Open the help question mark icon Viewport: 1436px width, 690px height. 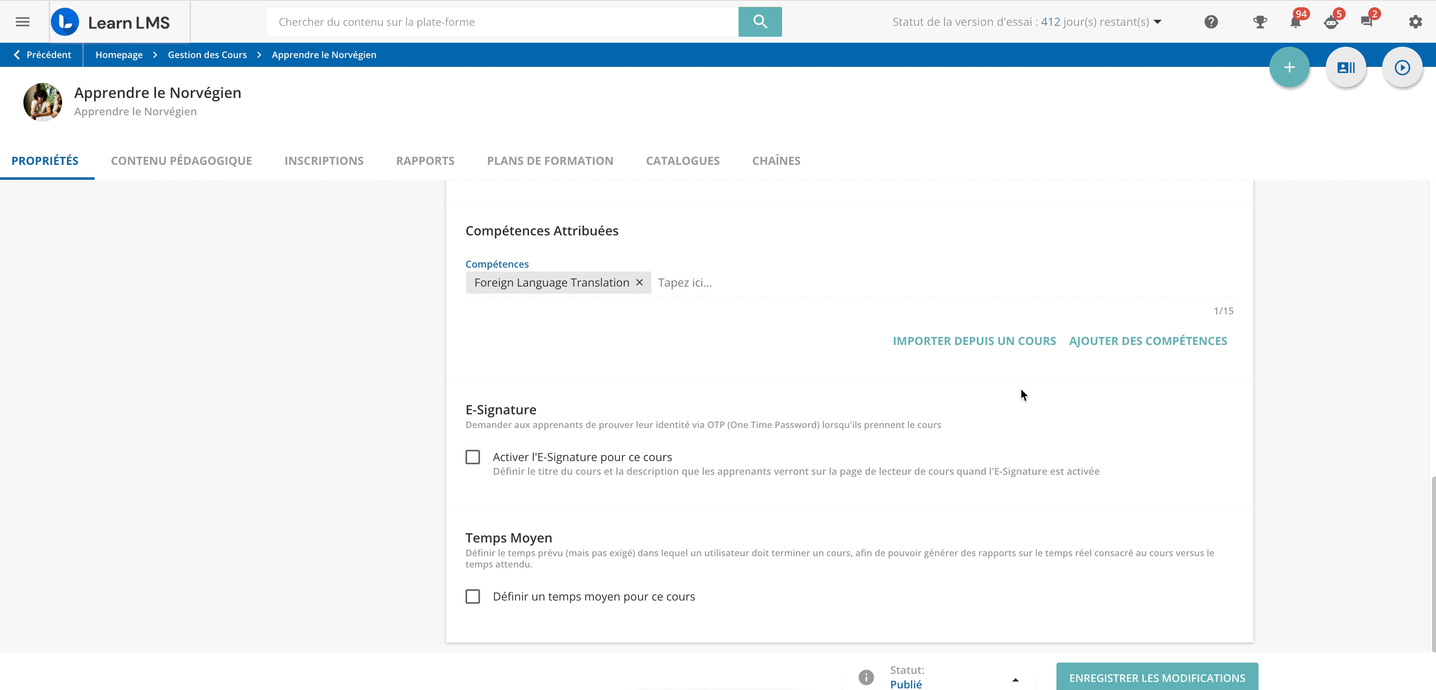1211,22
